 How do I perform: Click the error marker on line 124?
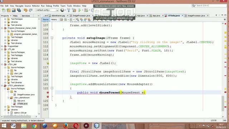coord(48,97)
